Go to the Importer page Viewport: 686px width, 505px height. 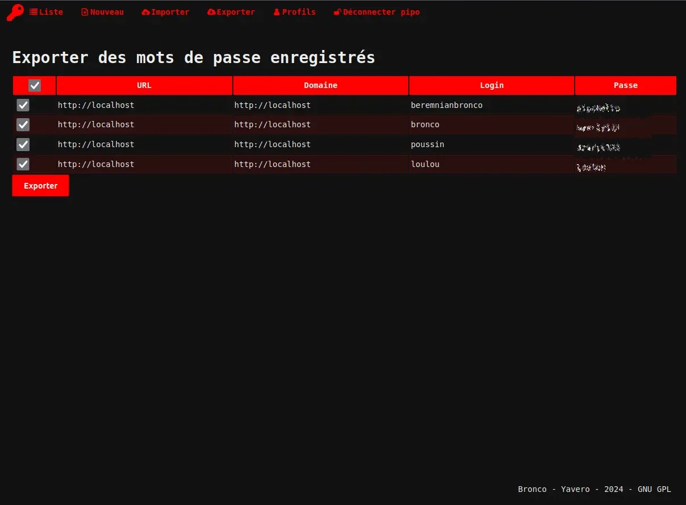[165, 12]
